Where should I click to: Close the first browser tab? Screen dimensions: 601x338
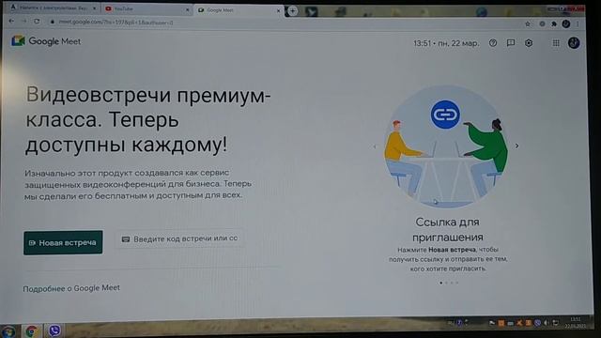tap(94, 8)
